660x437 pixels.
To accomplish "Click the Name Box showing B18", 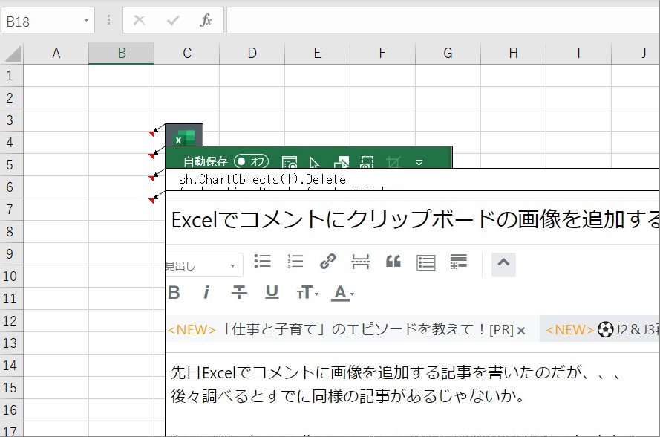I will [x=48, y=21].
